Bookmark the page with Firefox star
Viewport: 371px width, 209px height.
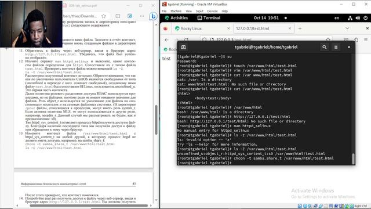point(328,39)
